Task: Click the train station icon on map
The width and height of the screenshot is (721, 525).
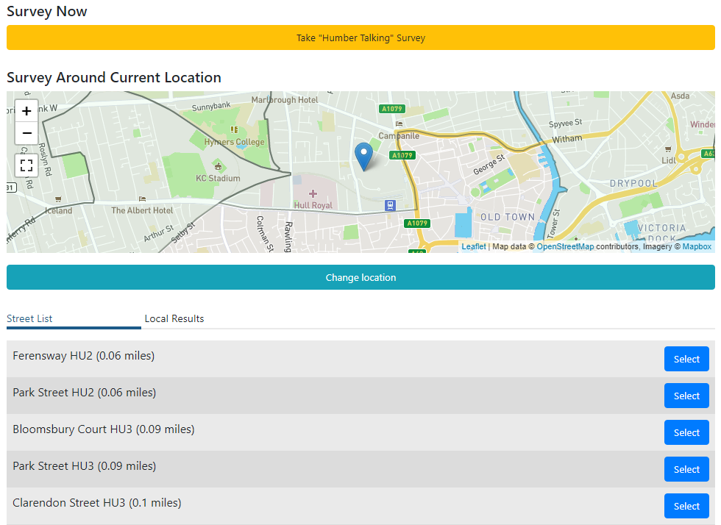Action: pos(390,205)
